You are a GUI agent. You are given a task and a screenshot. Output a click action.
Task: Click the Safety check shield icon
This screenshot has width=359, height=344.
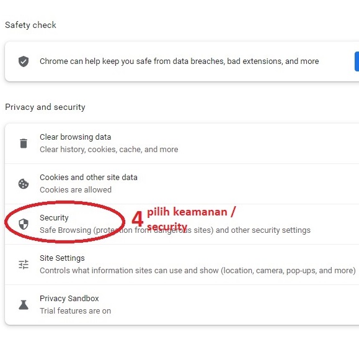pos(24,61)
